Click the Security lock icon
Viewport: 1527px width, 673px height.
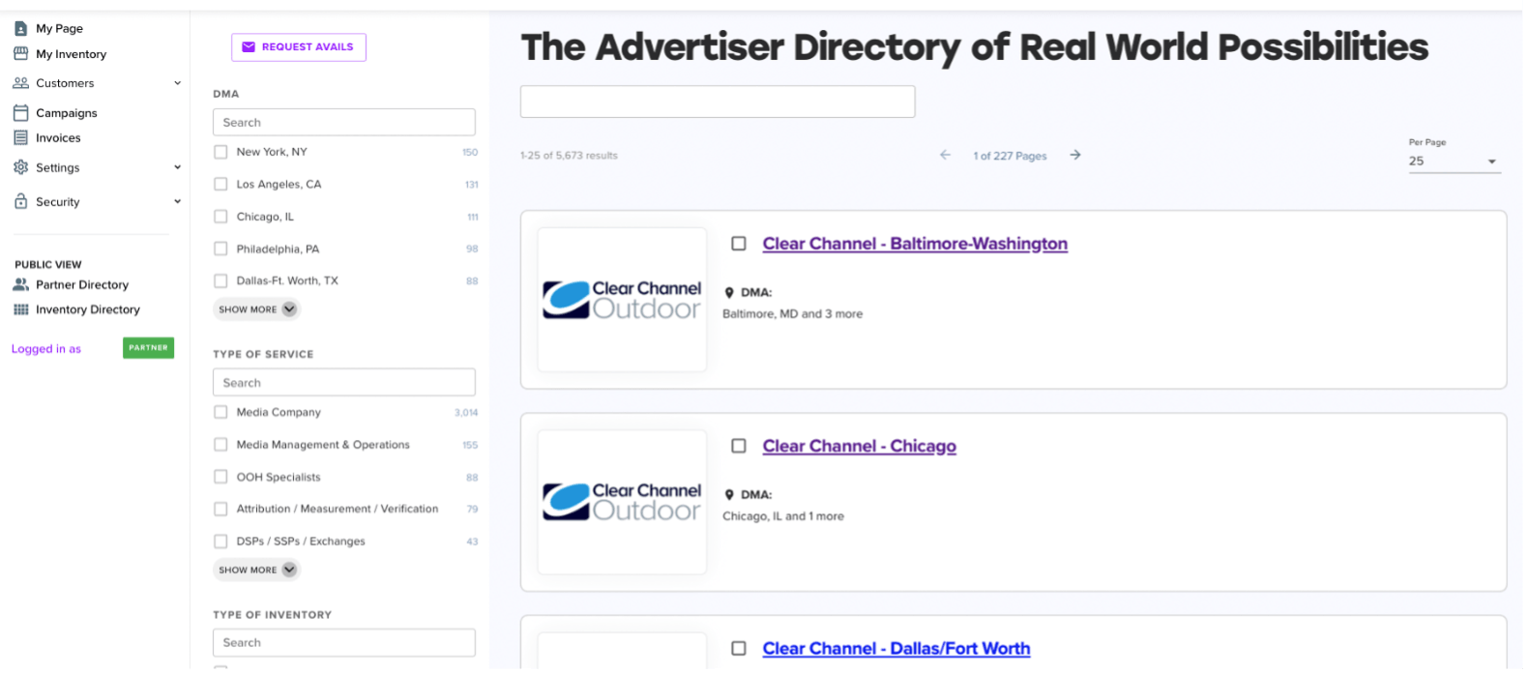click(x=20, y=201)
